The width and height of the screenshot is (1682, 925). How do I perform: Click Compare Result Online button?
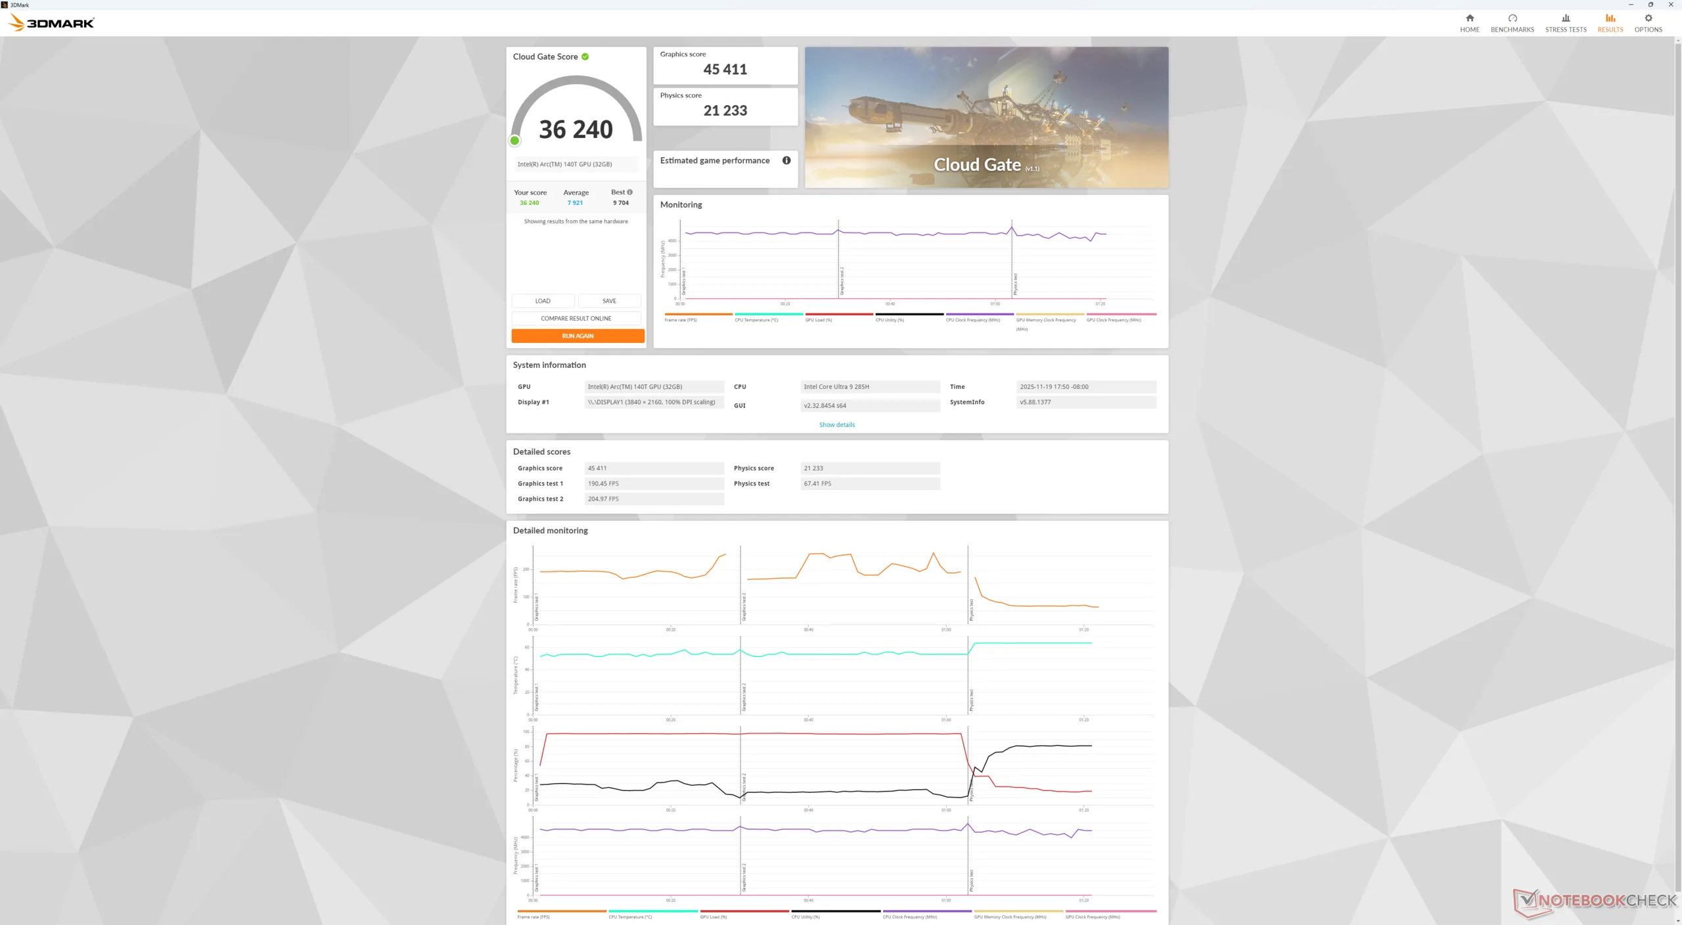point(576,319)
